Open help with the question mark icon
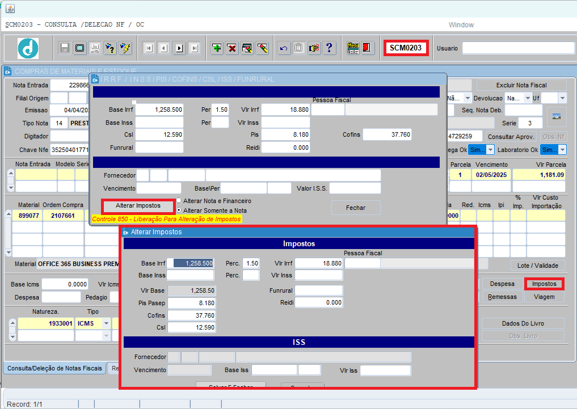577x409 pixels. [329, 48]
